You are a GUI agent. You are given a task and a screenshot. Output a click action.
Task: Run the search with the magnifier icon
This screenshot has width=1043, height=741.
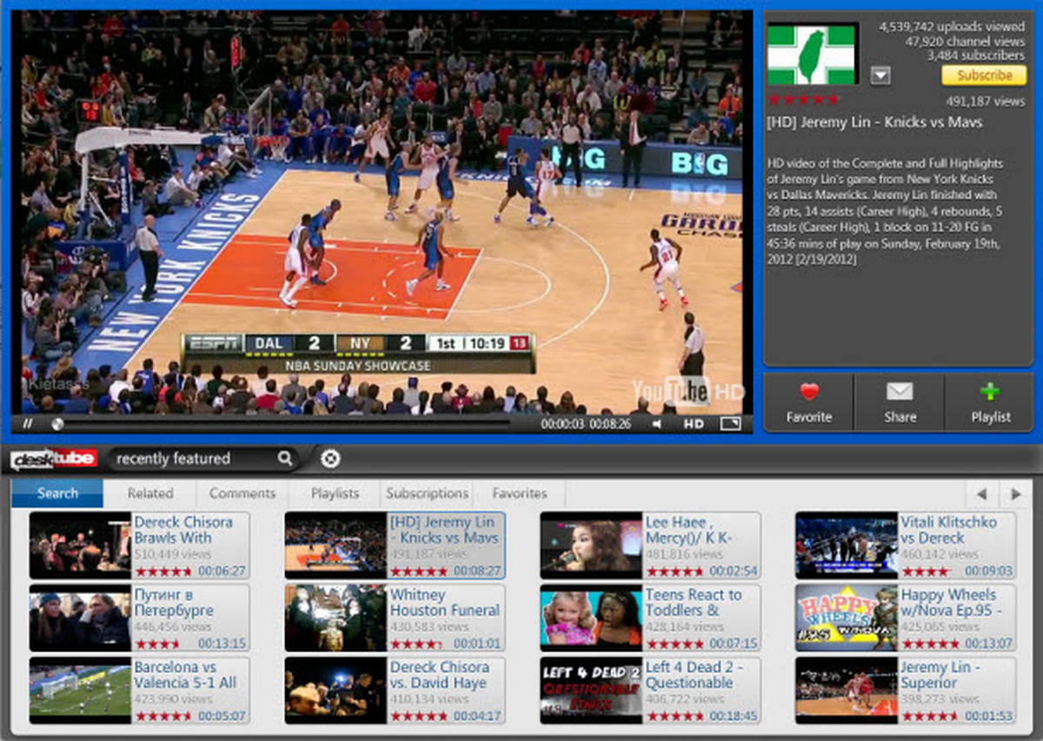coord(284,458)
